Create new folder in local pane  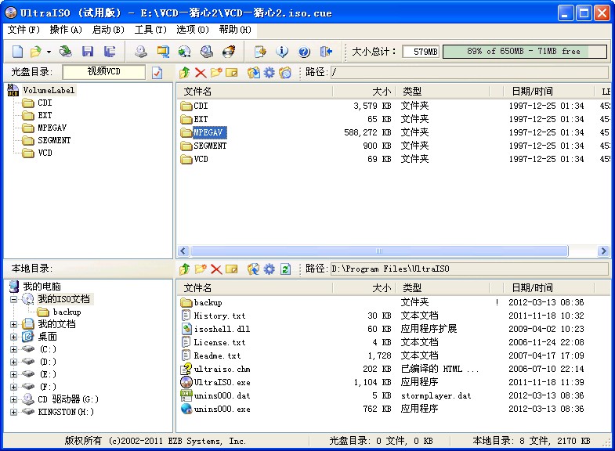coord(201,269)
